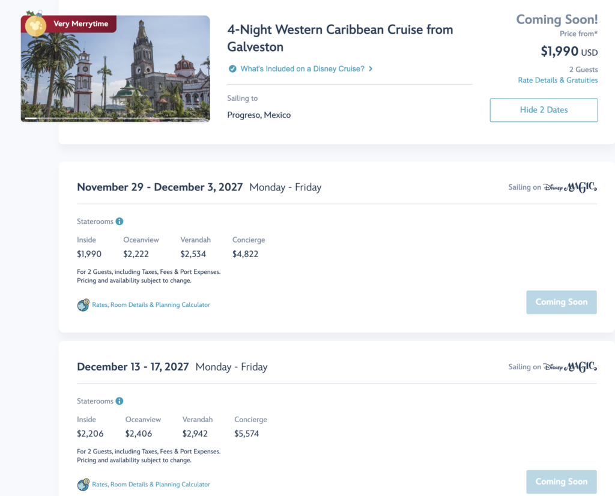Open Staterooms info icon for December 13 sailing
615x496 pixels.
click(120, 401)
